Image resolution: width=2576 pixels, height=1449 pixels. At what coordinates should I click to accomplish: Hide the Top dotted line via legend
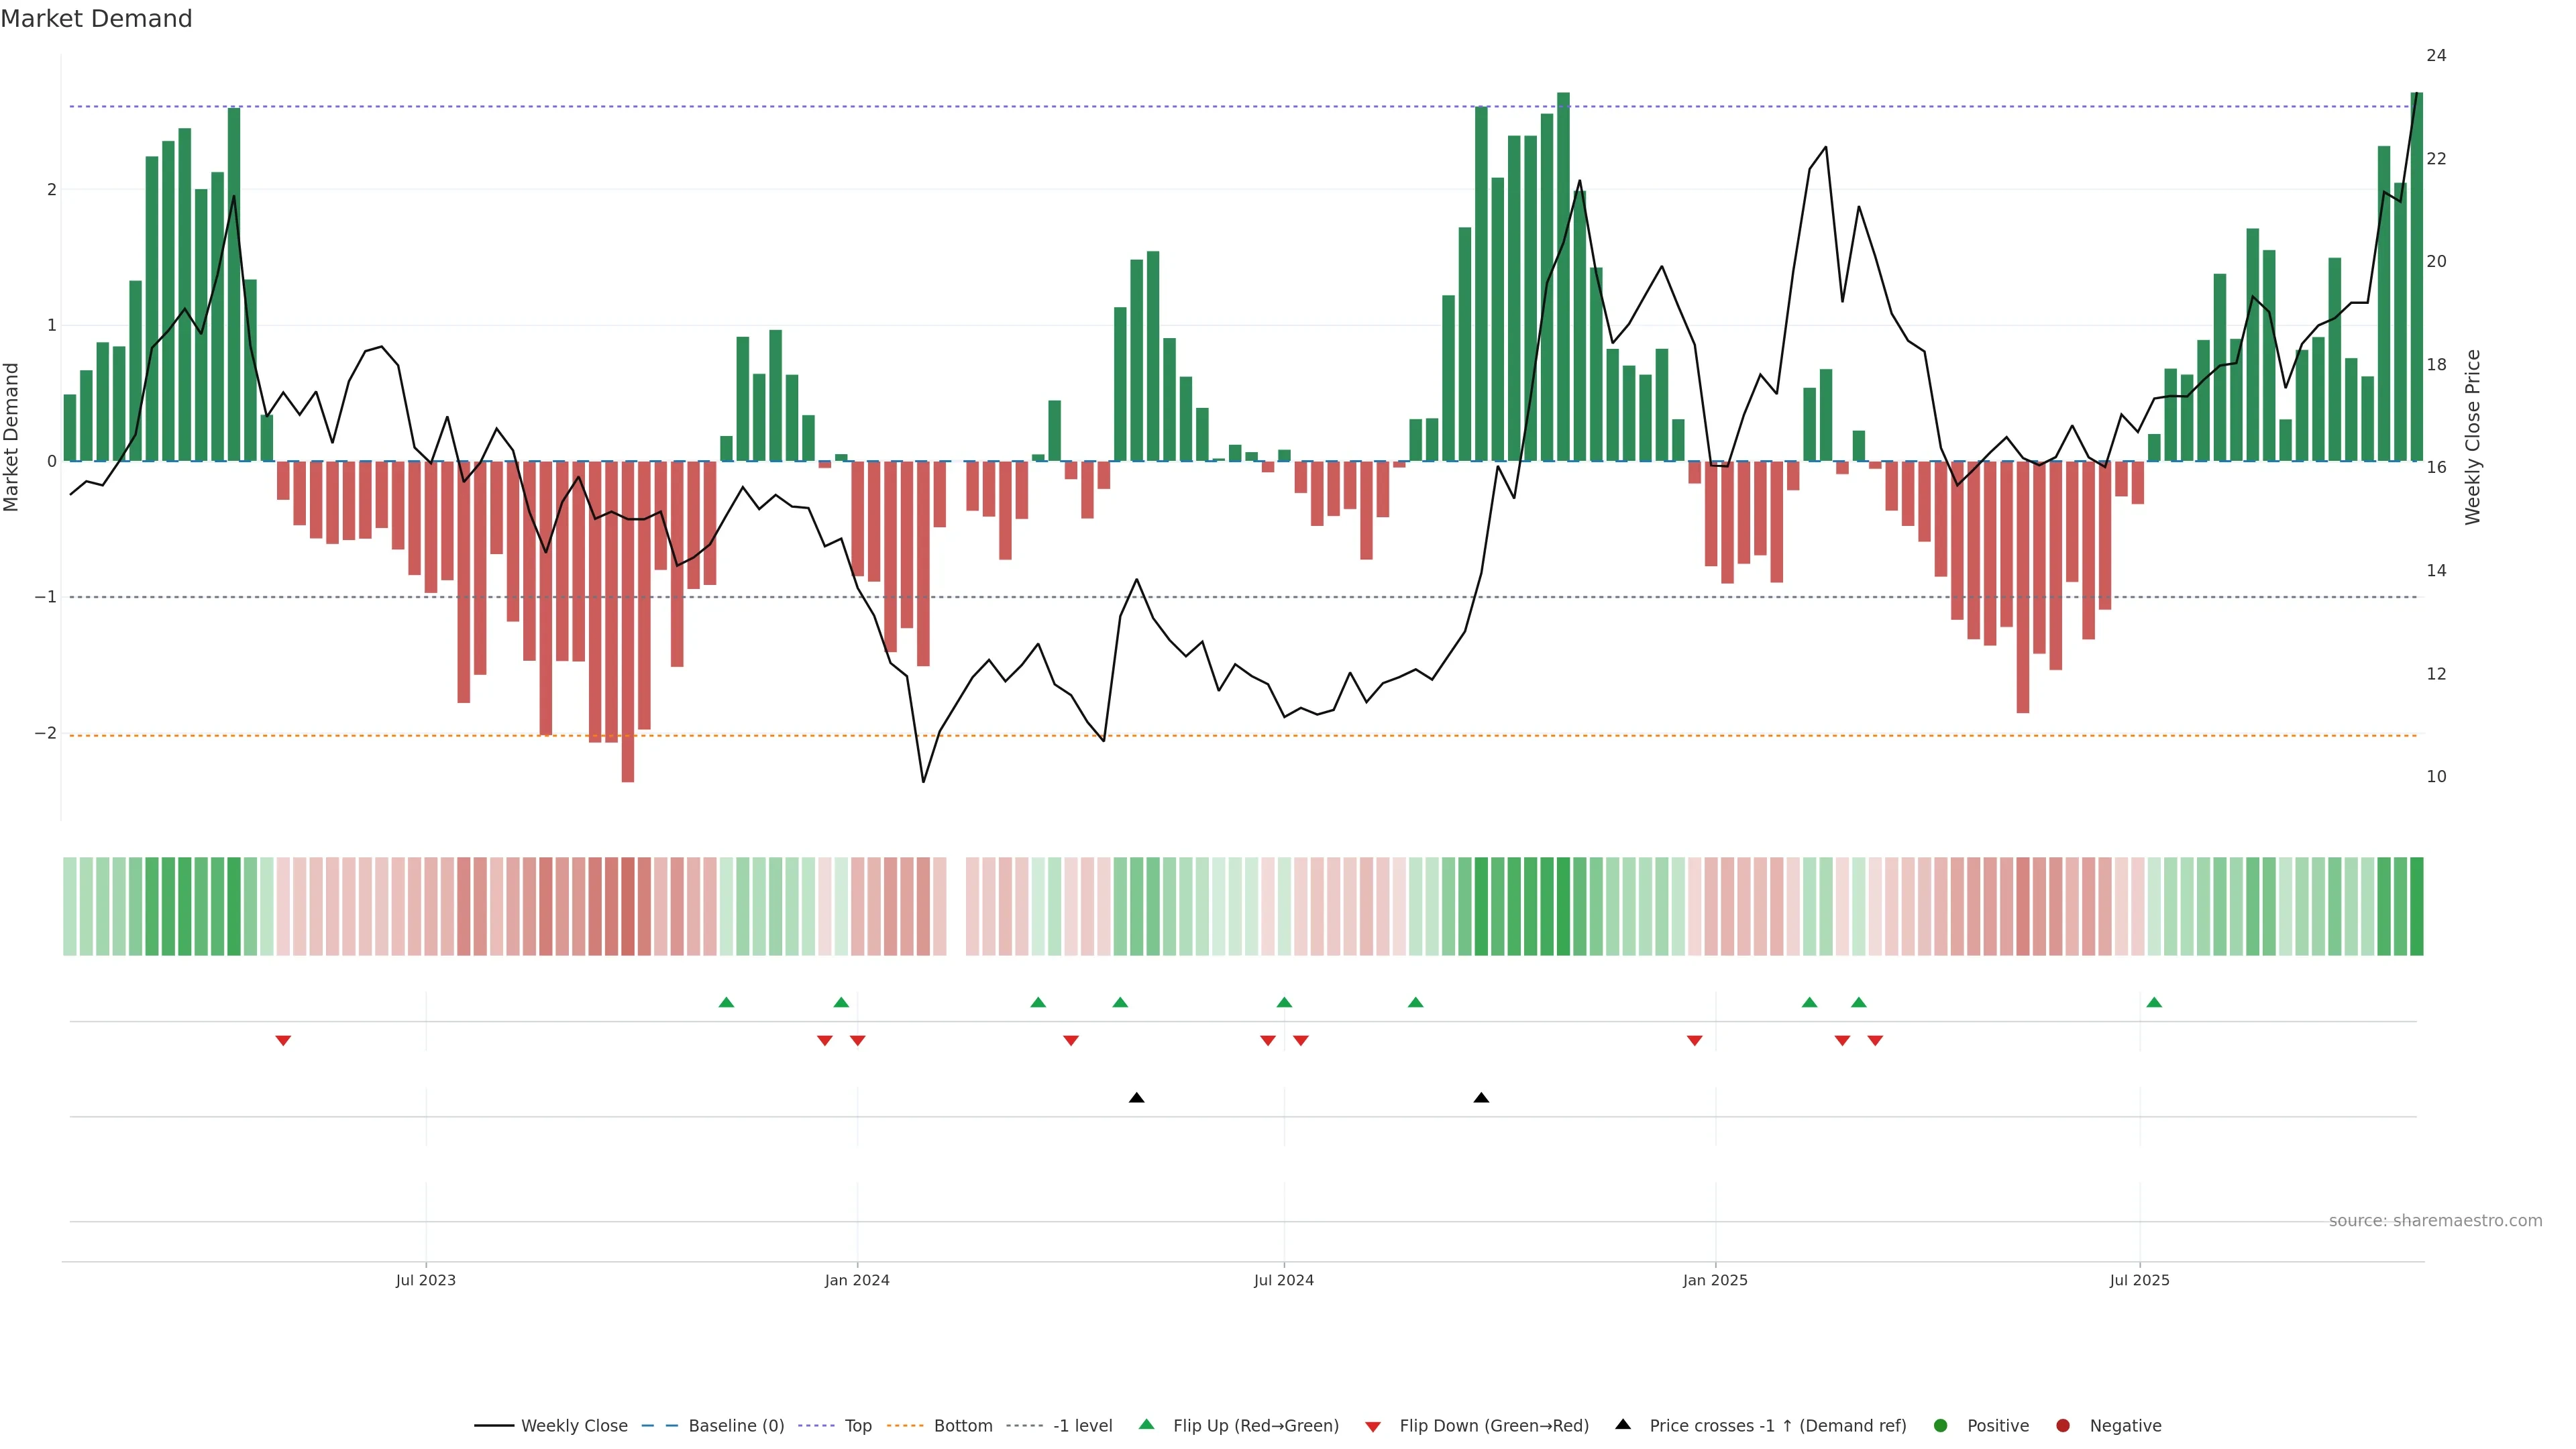tap(857, 1426)
